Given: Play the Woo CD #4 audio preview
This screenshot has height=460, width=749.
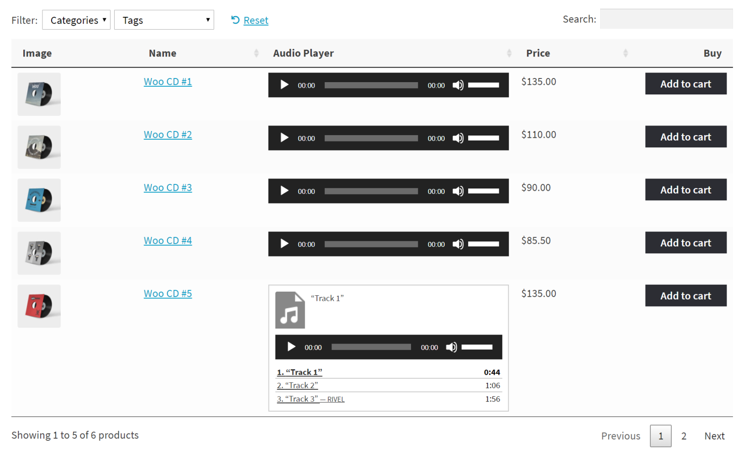Looking at the screenshot, I should pos(284,244).
